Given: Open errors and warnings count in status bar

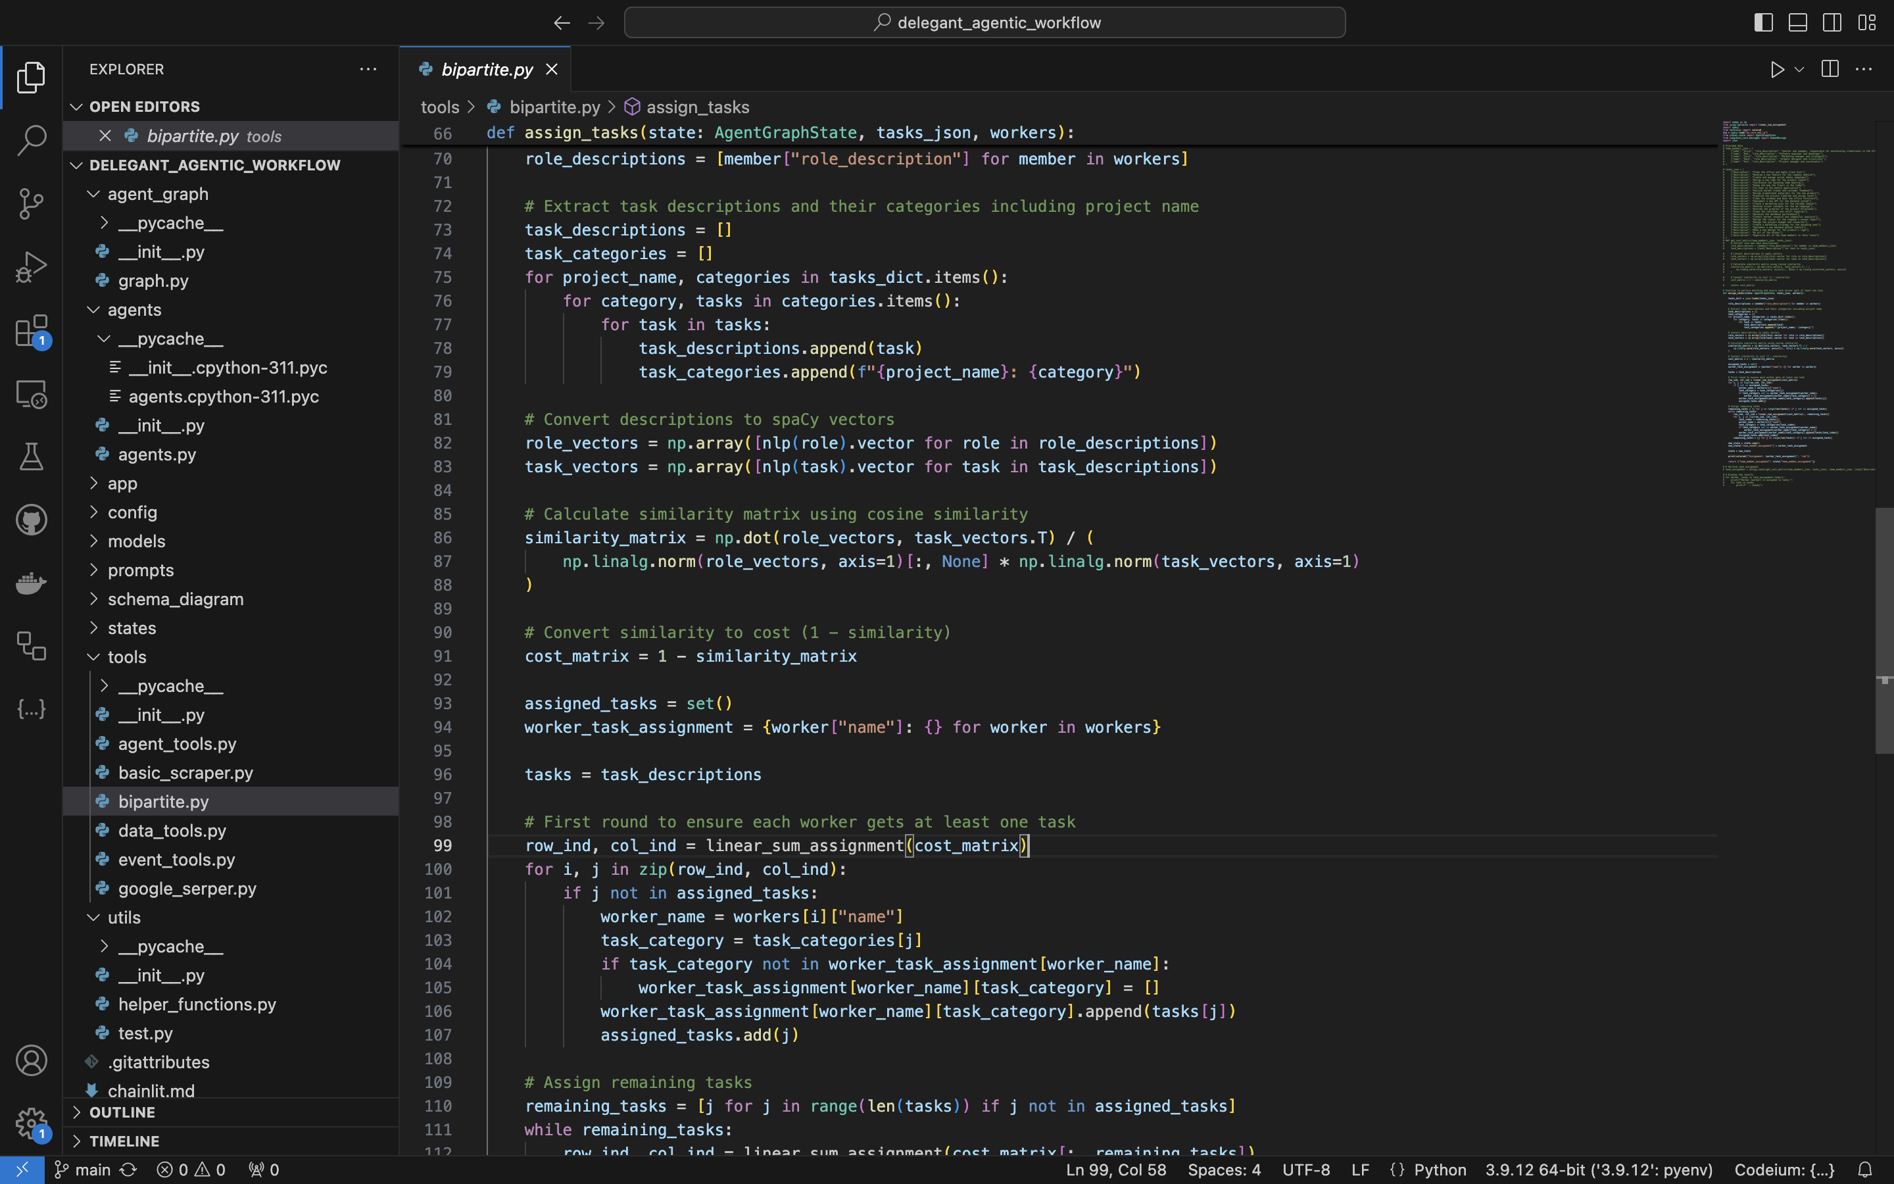Looking at the screenshot, I should click(191, 1169).
